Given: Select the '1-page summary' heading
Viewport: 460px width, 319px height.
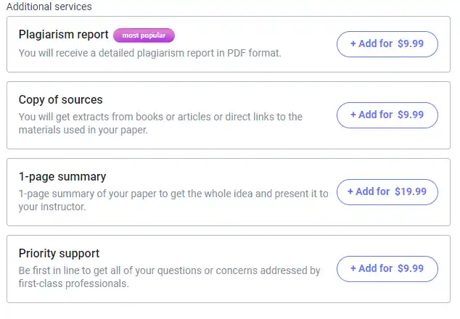Looking at the screenshot, I should [x=62, y=176].
